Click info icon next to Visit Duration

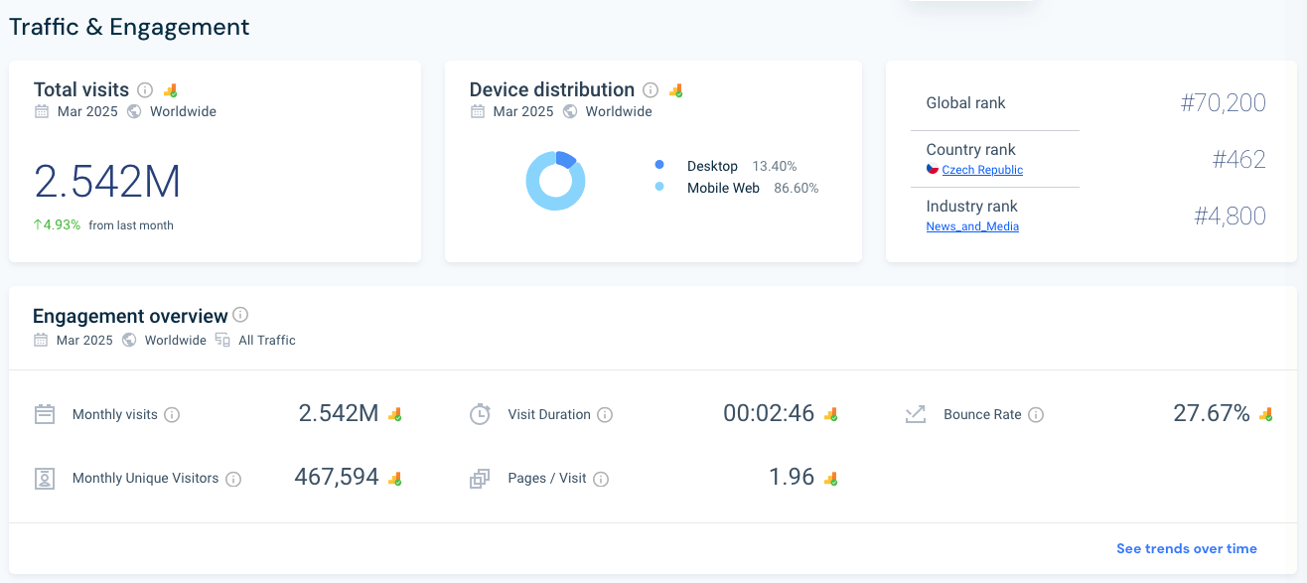pyautogui.click(x=605, y=415)
